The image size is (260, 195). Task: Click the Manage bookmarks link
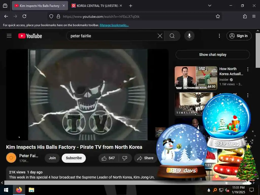[114, 25]
